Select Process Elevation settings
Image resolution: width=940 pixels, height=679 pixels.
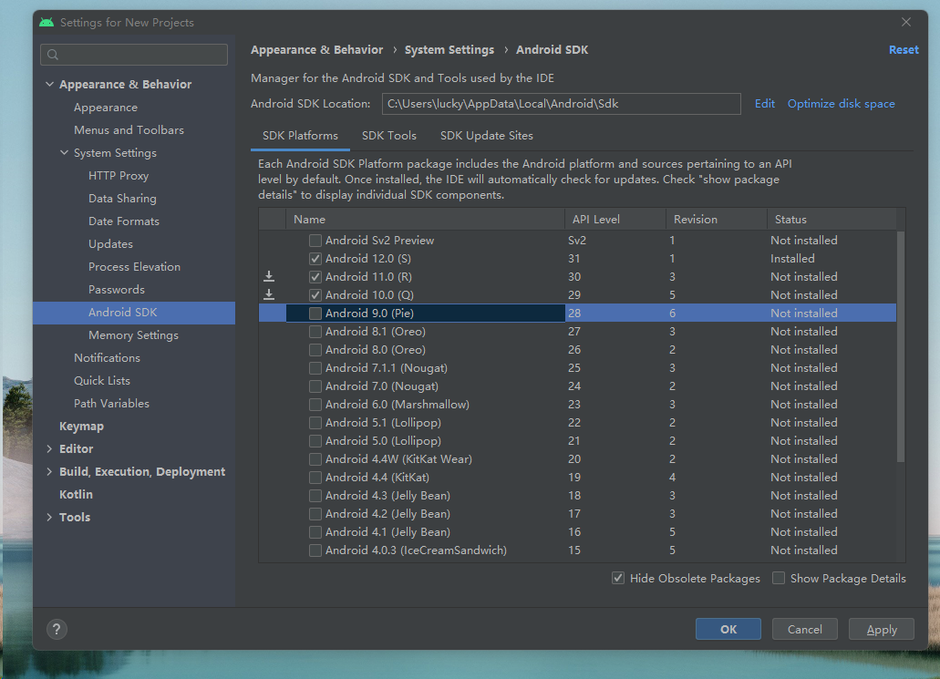tap(134, 267)
